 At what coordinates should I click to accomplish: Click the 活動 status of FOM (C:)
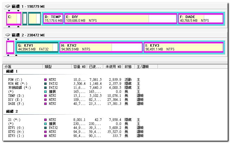pyautogui.click(x=128, y=80)
